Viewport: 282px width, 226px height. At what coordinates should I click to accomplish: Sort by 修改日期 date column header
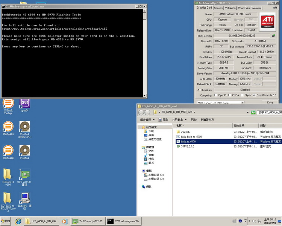pyautogui.click(x=246, y=125)
